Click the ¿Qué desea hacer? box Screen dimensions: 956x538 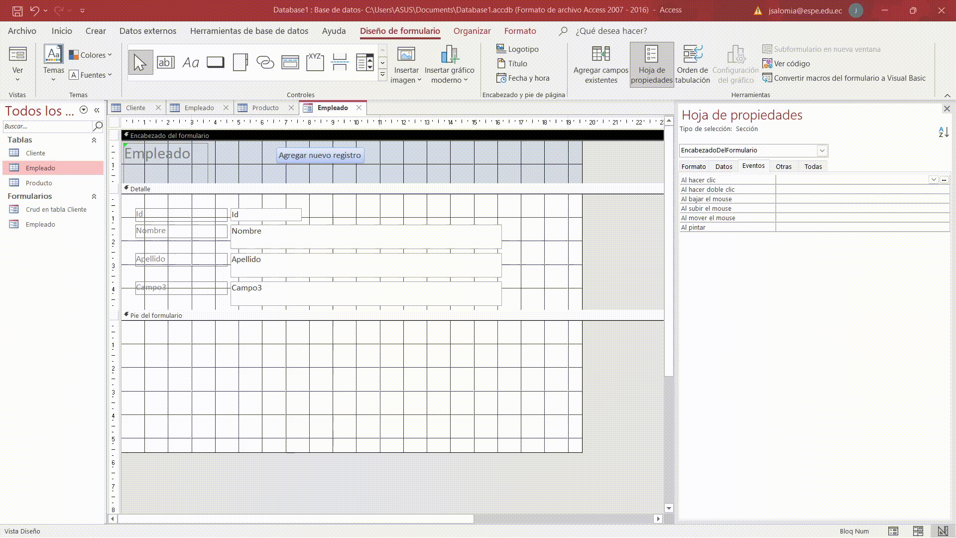point(611,31)
